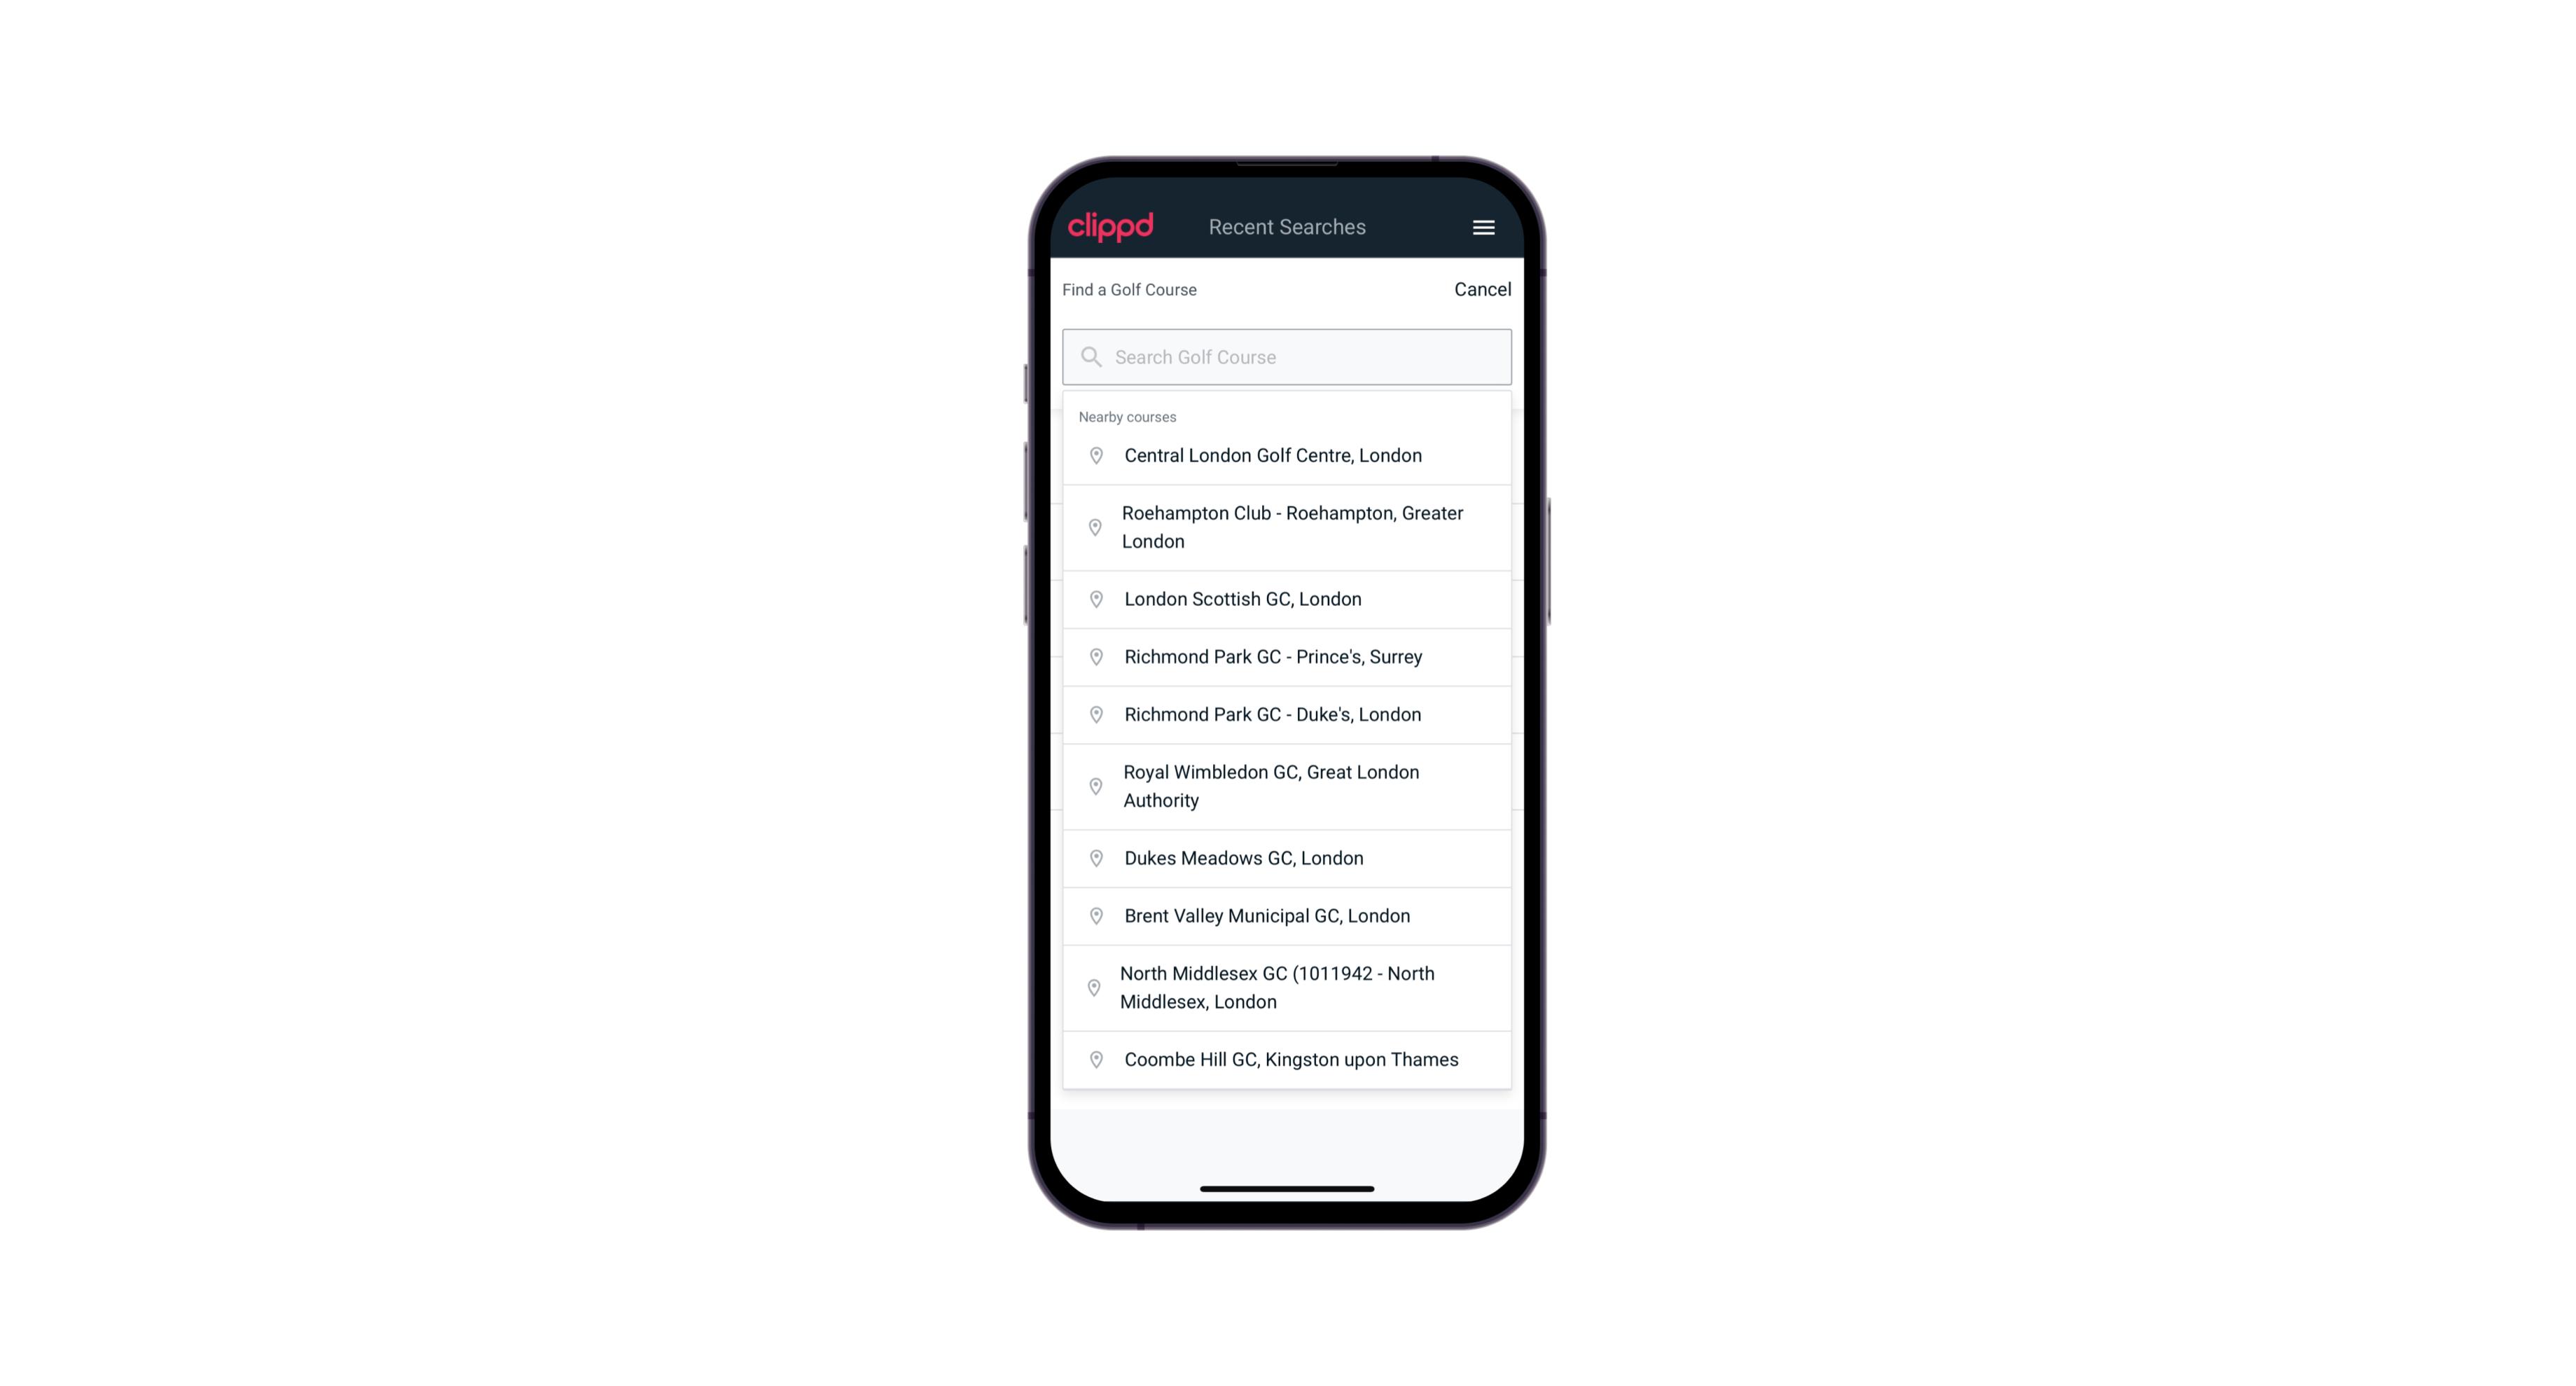The height and width of the screenshot is (1386, 2576).
Task: Select London Scottish GC London from list
Action: [x=1287, y=599]
